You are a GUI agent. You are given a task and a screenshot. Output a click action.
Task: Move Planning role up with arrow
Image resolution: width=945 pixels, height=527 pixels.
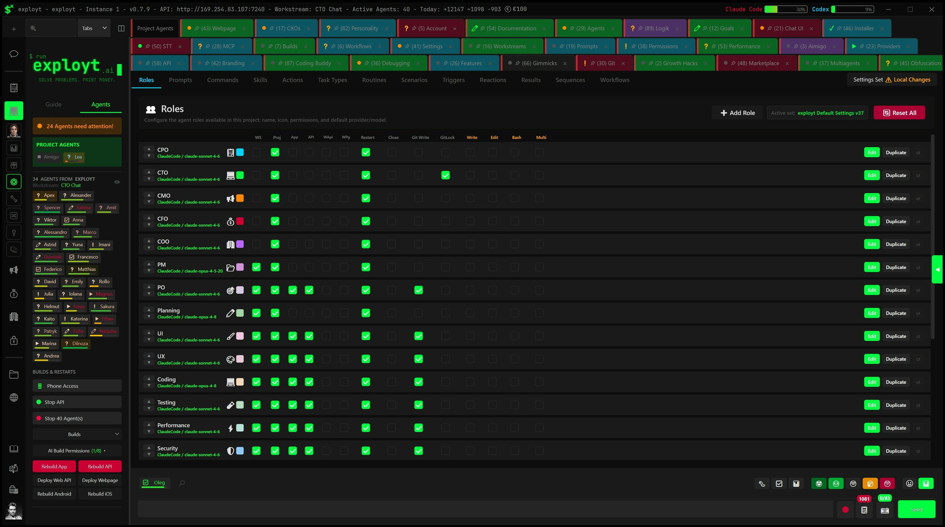tap(148, 310)
